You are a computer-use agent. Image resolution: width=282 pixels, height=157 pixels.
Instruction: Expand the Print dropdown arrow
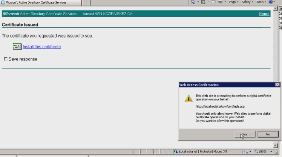(x=225, y=2)
